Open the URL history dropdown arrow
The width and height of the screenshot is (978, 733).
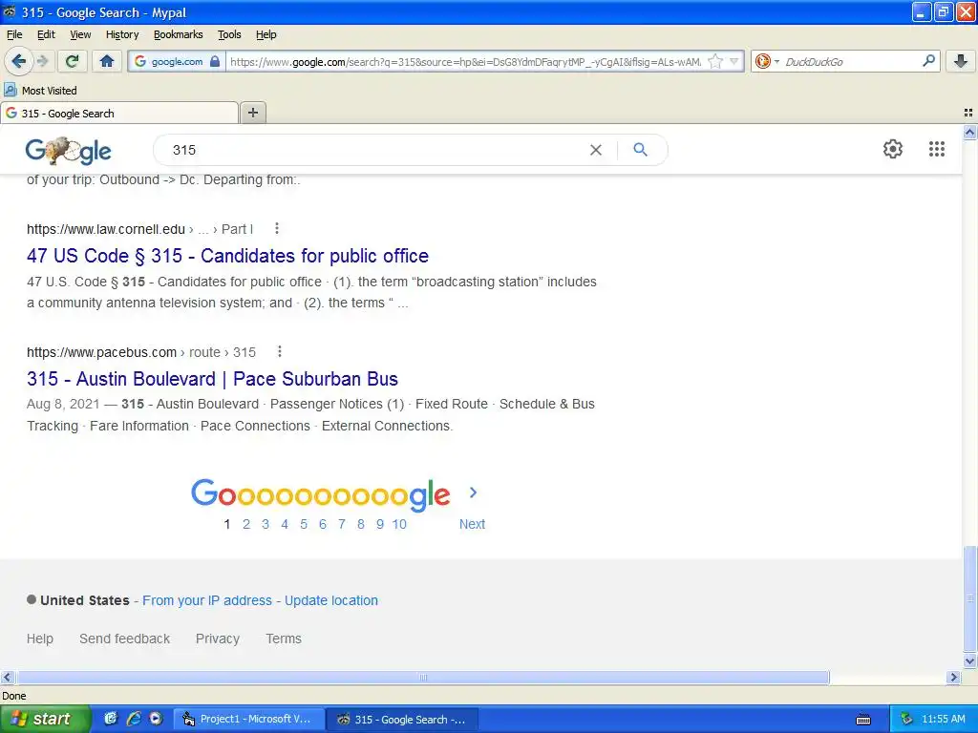point(734,61)
